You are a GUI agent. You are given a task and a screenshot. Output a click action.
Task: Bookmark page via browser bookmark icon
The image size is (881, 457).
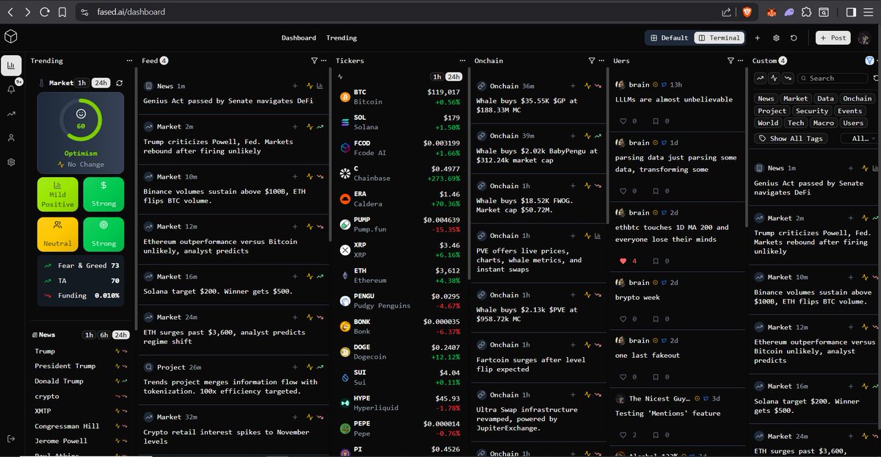coord(62,12)
